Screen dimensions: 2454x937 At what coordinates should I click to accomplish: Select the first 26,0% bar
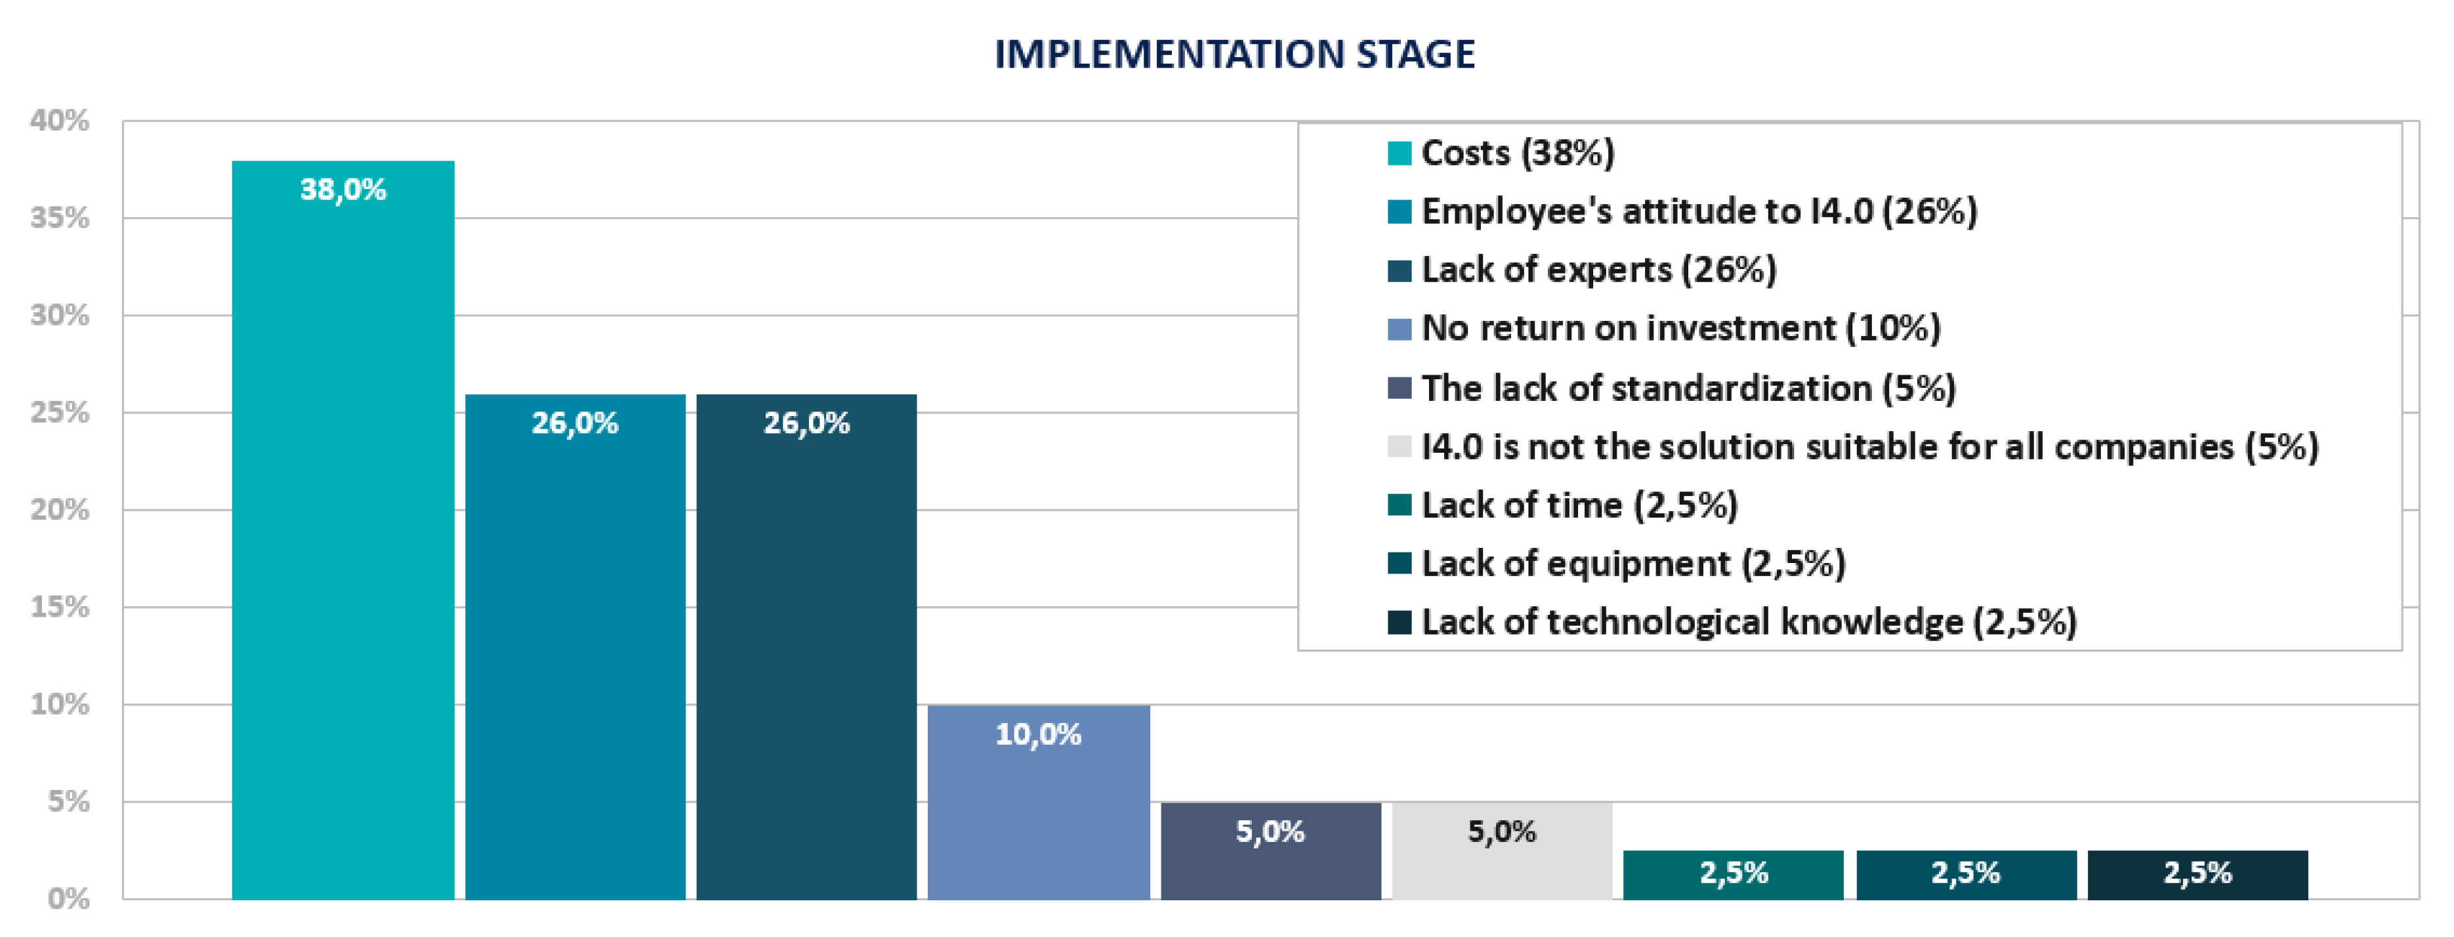pyautogui.click(x=574, y=648)
